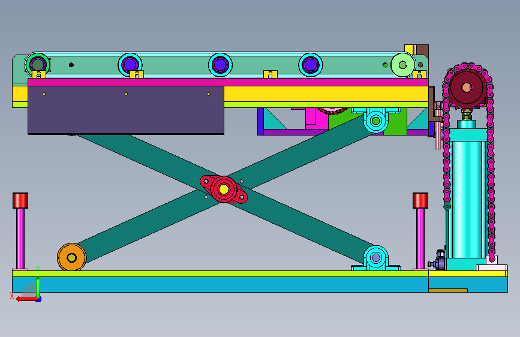Select the small red sprocket beneath the table

pos(333,111)
